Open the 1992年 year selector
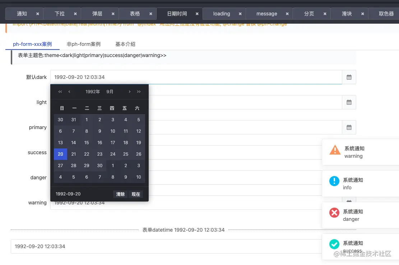 93,92
